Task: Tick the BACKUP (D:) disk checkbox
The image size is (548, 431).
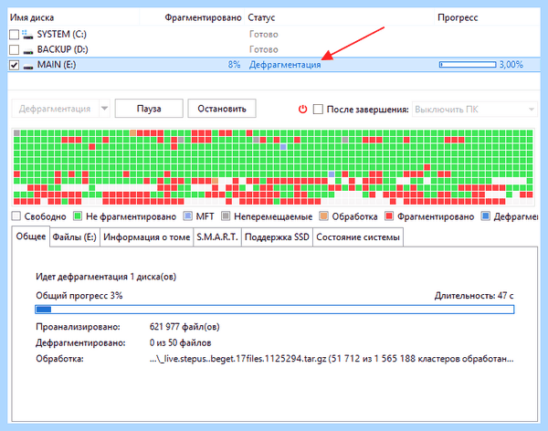Action: 14,49
